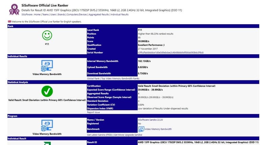The width and height of the screenshot is (264, 145).
Task: Open the Brands navigation link
Action: [x=62, y=14]
